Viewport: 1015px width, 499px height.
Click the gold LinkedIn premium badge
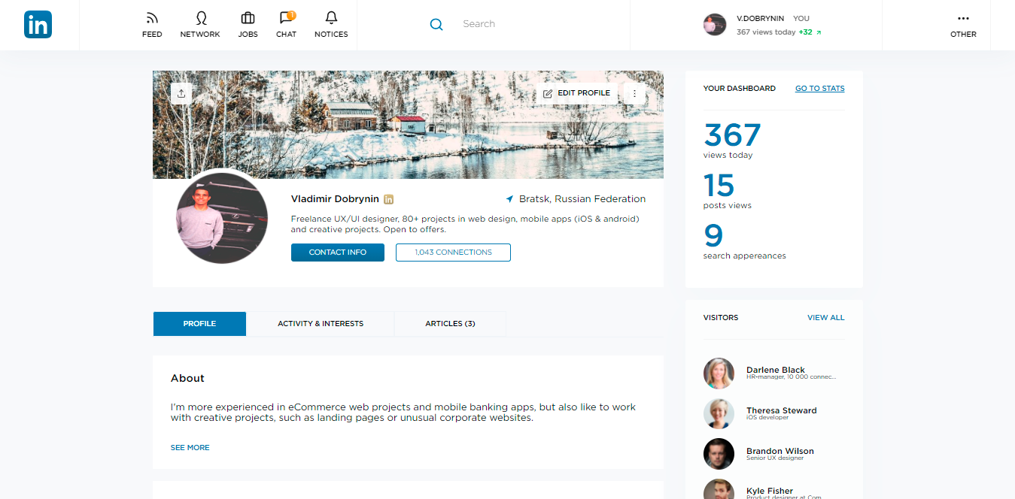tap(389, 199)
